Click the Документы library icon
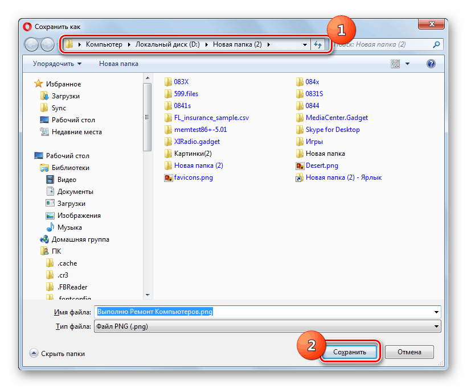The image size is (467, 389). [50, 191]
